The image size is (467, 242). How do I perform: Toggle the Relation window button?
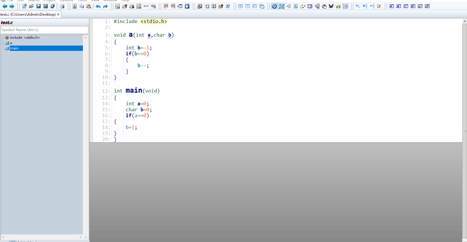(x=282, y=6)
